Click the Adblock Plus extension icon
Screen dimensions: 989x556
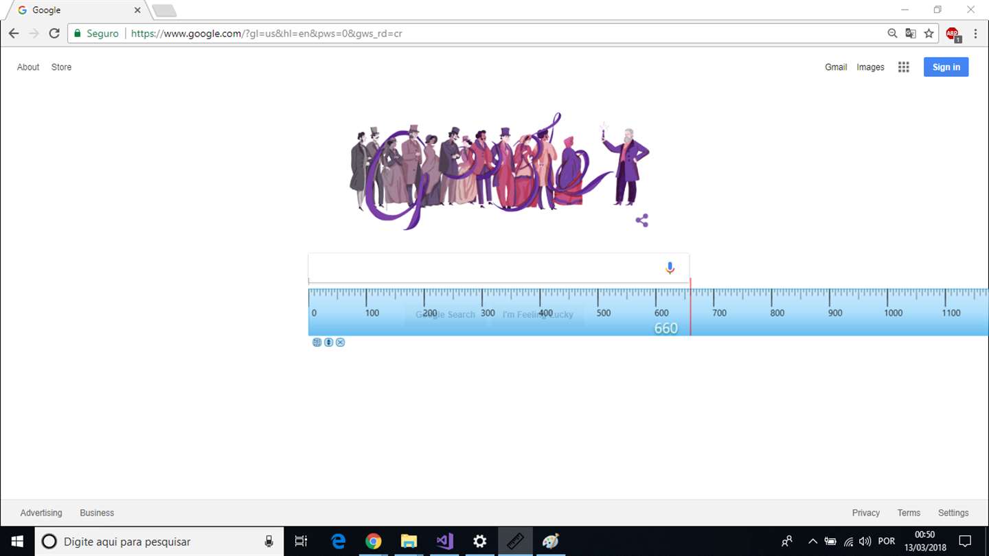point(953,34)
